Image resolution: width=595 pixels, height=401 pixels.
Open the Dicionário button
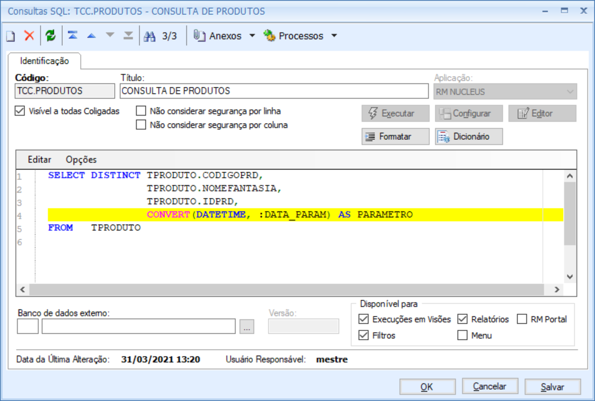click(469, 136)
